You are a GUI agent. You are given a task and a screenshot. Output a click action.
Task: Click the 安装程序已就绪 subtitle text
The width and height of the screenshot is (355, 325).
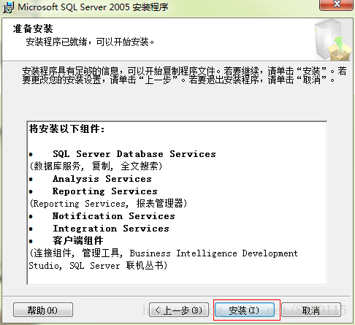coord(90,42)
